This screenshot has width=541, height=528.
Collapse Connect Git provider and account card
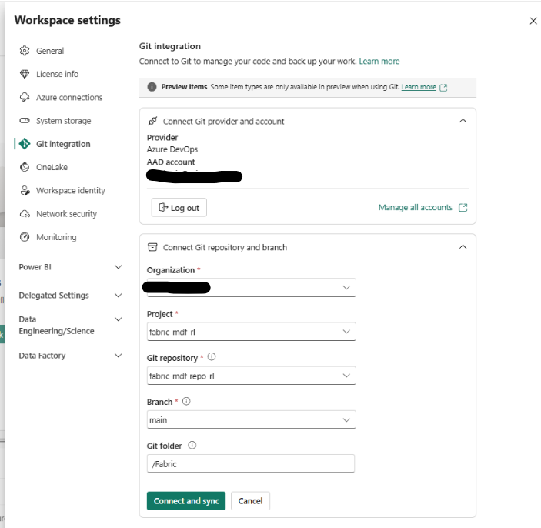point(463,121)
